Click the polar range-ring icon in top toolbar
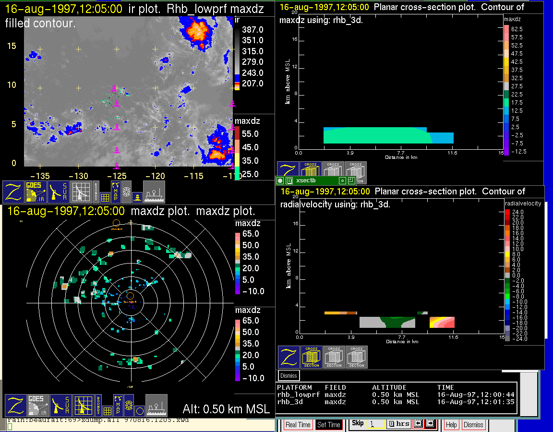 pyautogui.click(x=126, y=191)
